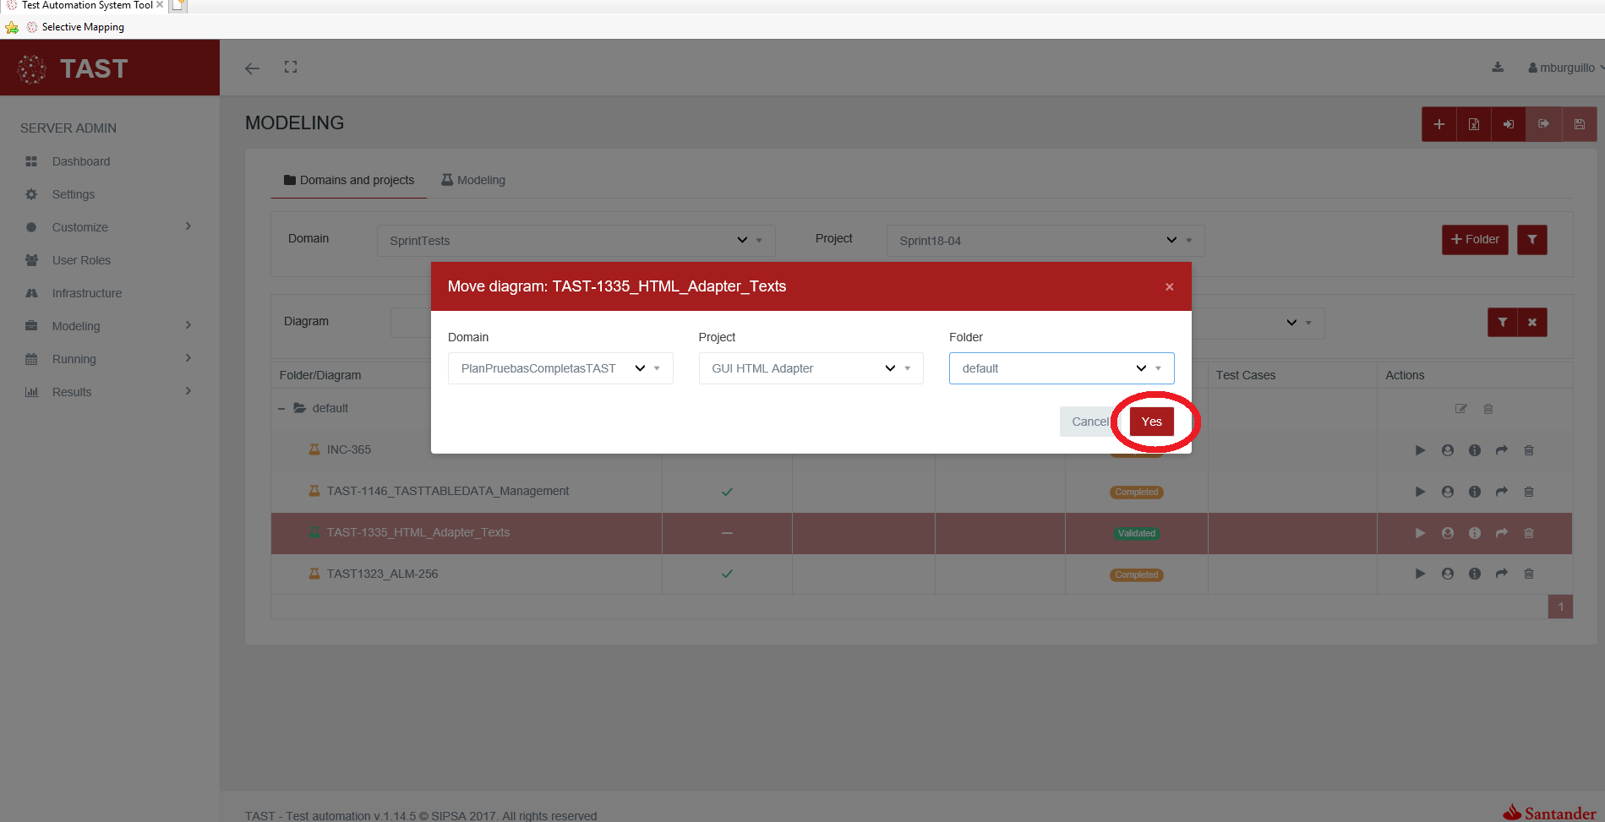Open Dashboard in the sidebar
Image resolution: width=1605 pixels, height=822 pixels.
pos(81,161)
